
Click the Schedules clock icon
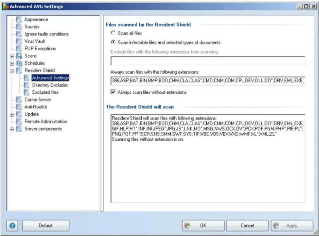19,63
